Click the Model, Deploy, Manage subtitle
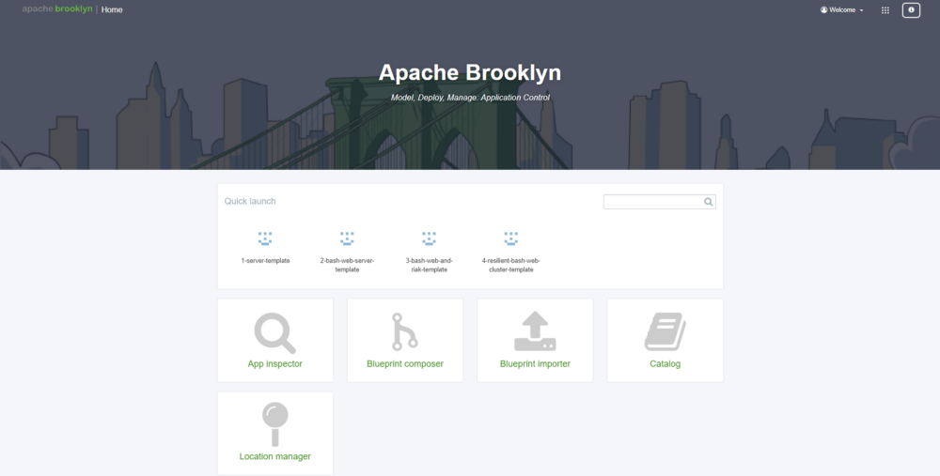Viewport: 940px width, 476px height. 470,97
